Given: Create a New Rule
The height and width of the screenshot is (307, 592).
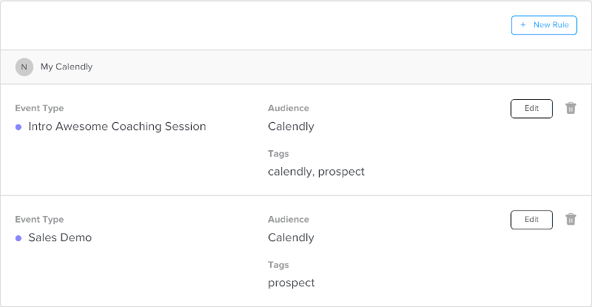Looking at the screenshot, I should [x=544, y=25].
